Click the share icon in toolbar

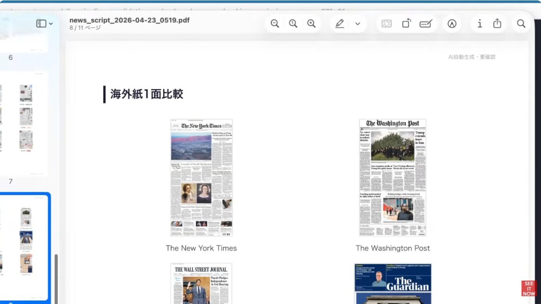pyautogui.click(x=497, y=24)
